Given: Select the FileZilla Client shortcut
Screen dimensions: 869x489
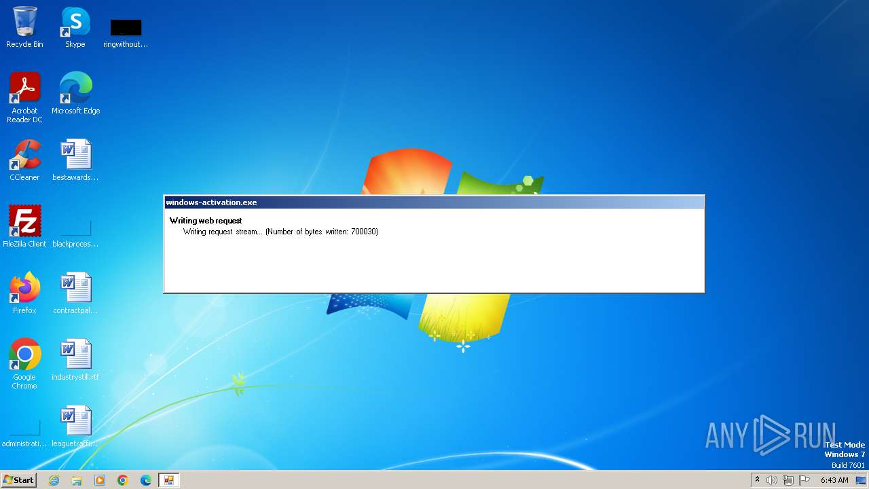Looking at the screenshot, I should pos(24,227).
